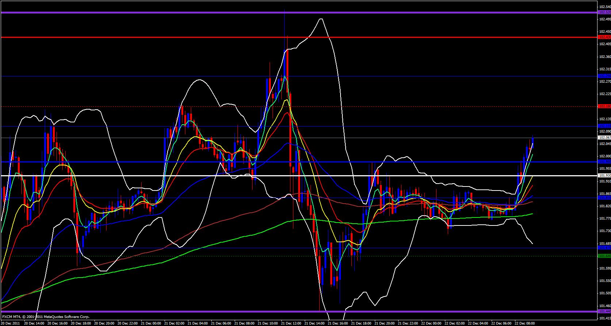Select the thick red horizontal line on chart
This screenshot has height=326, width=611.
tap(299, 37)
